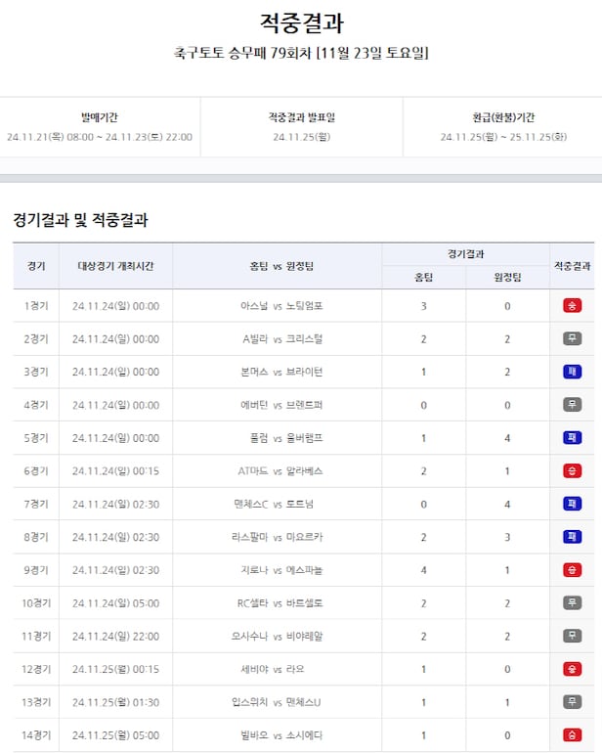602x753 pixels.
Task: Click the 무 badge for RC셀타 vs 바르셀로
Action: coord(572,602)
